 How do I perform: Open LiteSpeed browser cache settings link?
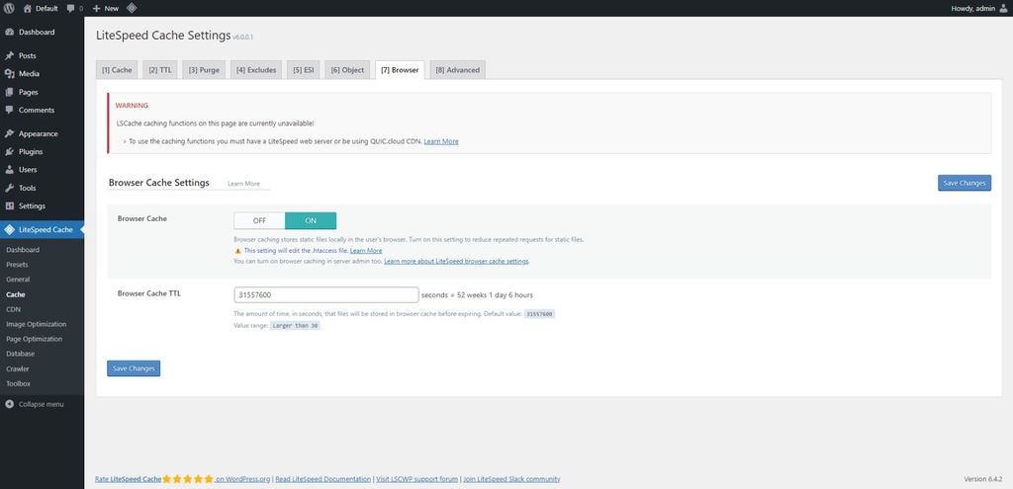(457, 261)
